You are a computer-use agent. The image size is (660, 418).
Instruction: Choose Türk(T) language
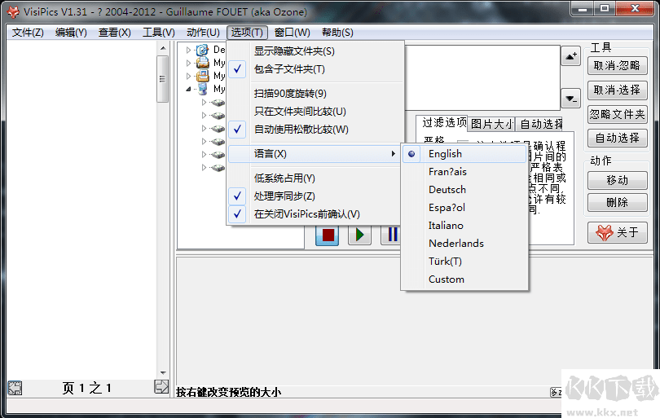[464, 262]
